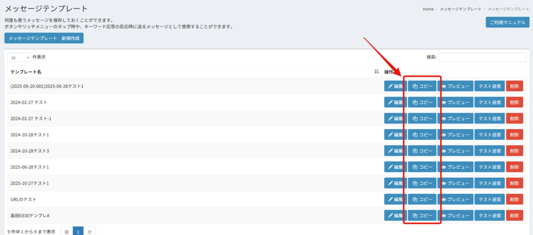Copy the URLのテスト template
This screenshot has height=235, width=533.
(422, 200)
